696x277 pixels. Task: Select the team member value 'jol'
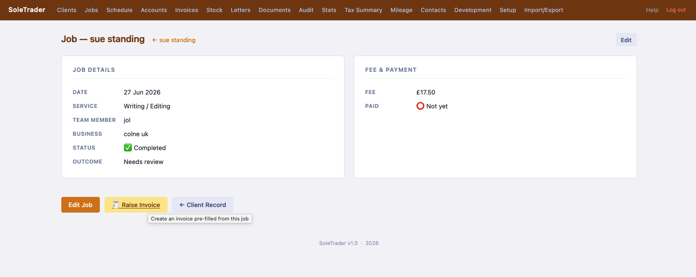(x=127, y=120)
